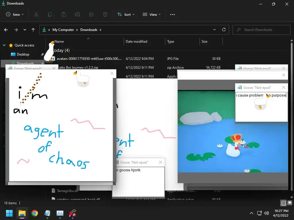Open volume speaker tray icon
This screenshot has height=220, width=294.
click(x=266, y=213)
